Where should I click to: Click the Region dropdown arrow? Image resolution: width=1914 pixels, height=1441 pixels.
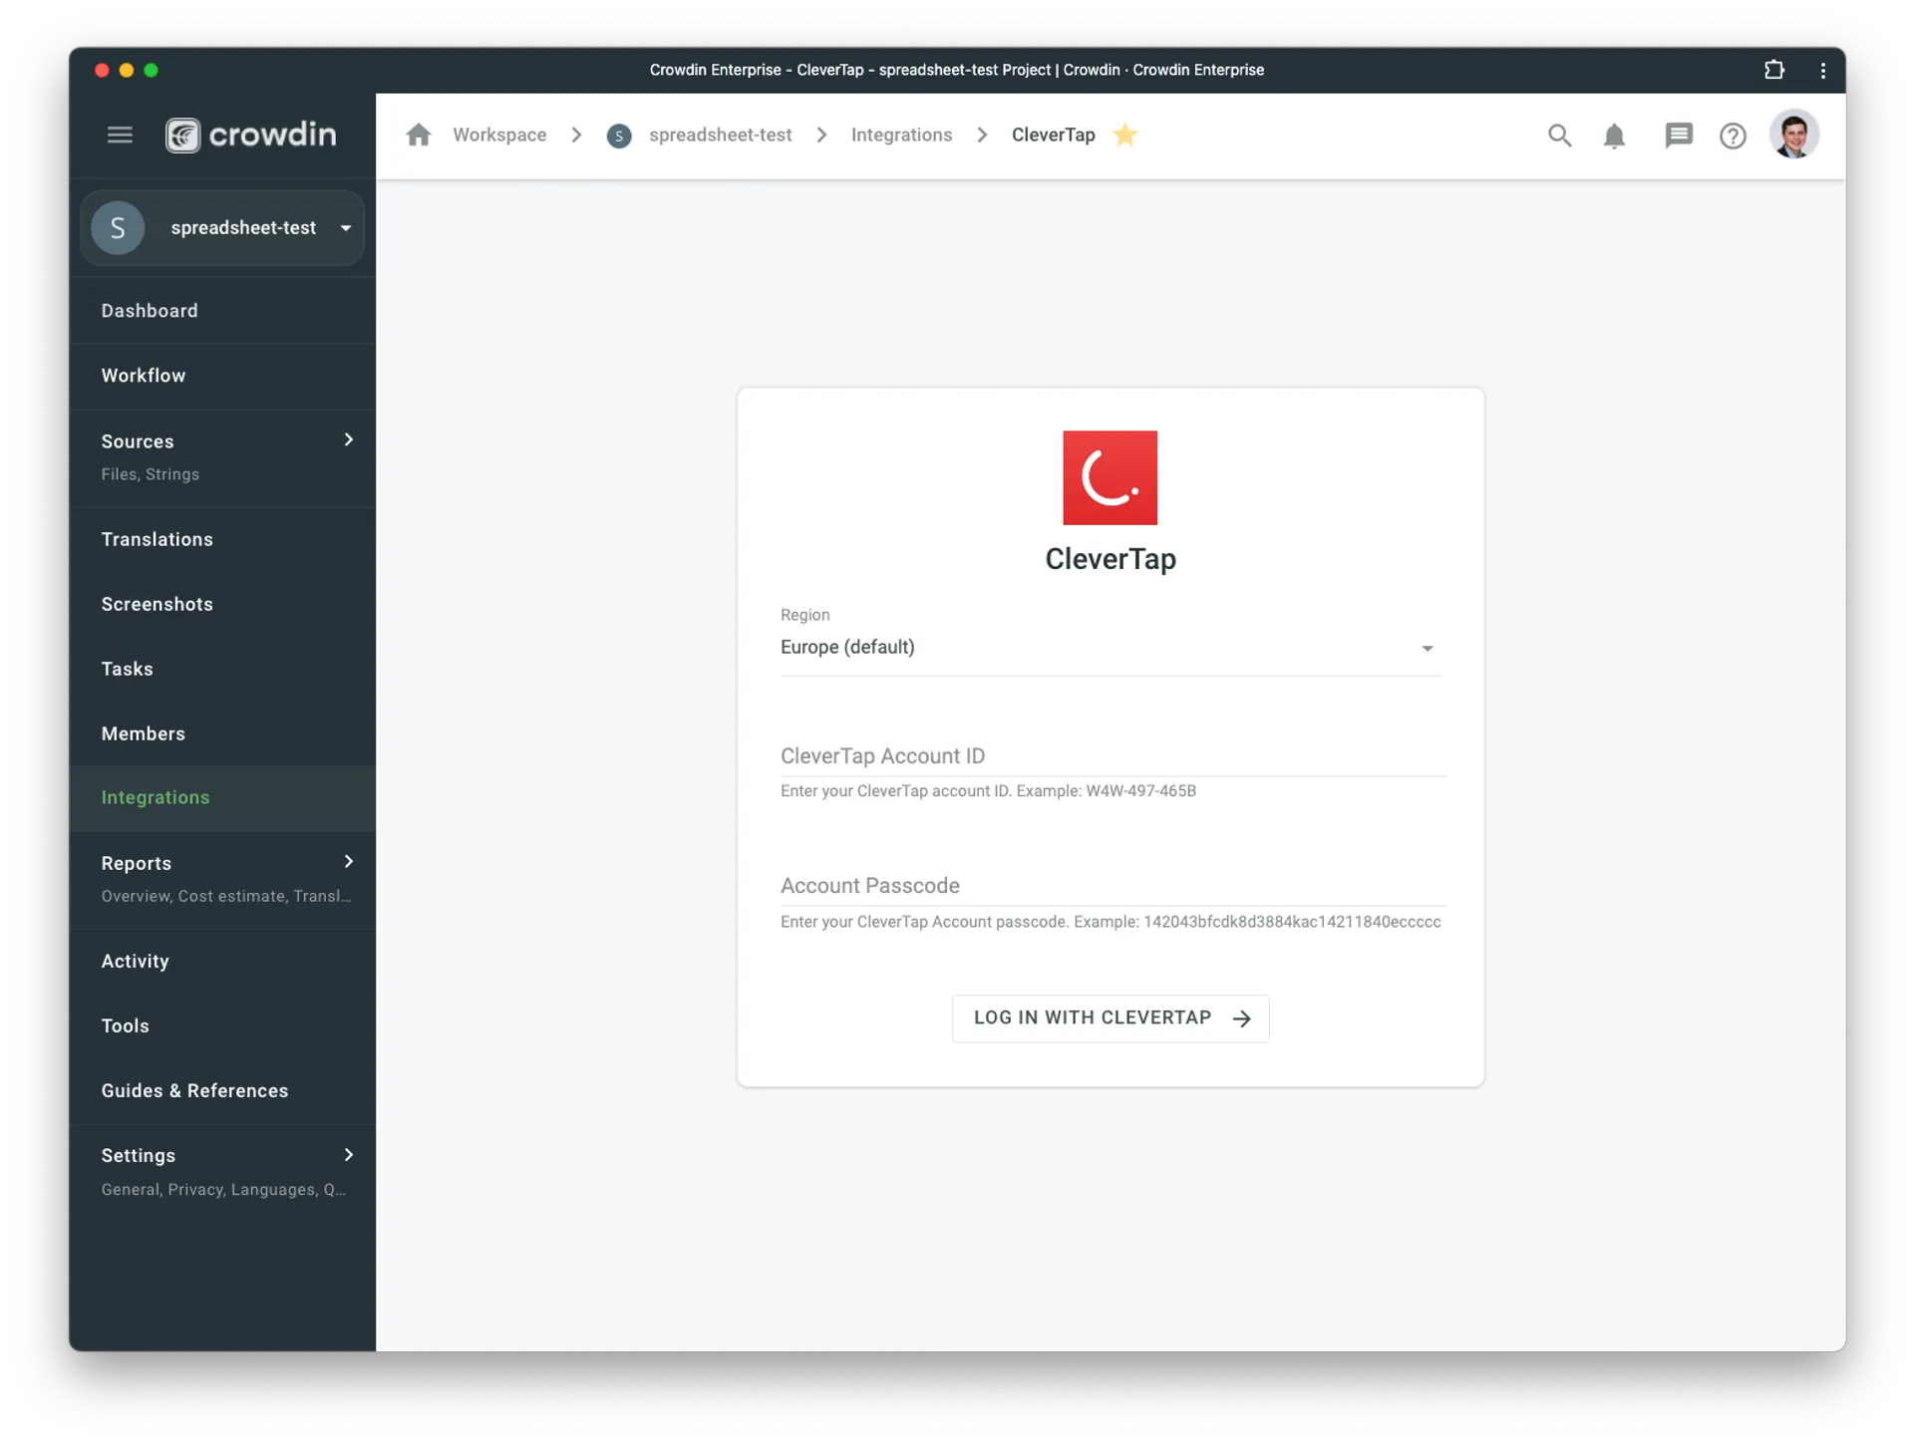(1427, 649)
